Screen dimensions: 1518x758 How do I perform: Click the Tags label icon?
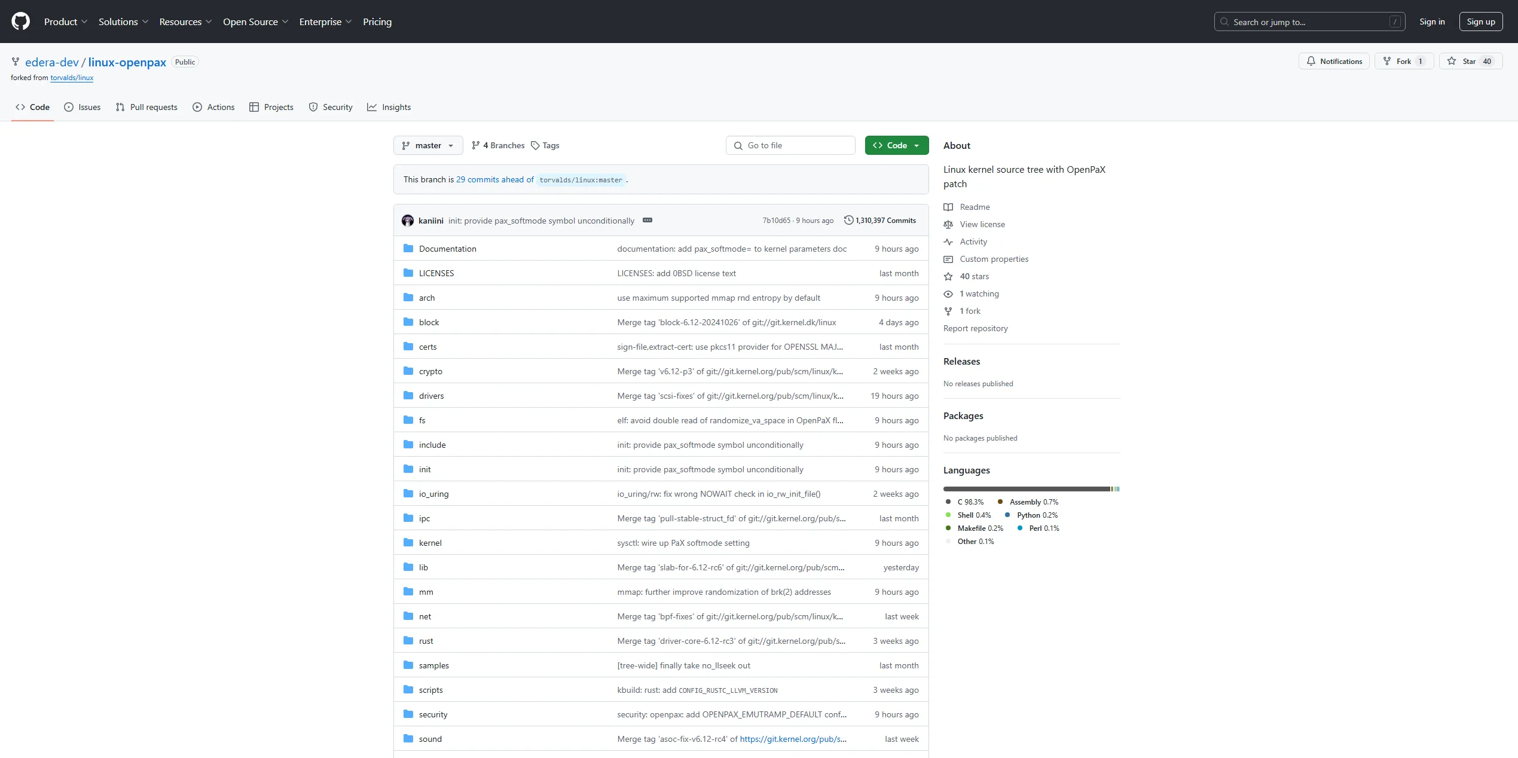pyautogui.click(x=535, y=145)
